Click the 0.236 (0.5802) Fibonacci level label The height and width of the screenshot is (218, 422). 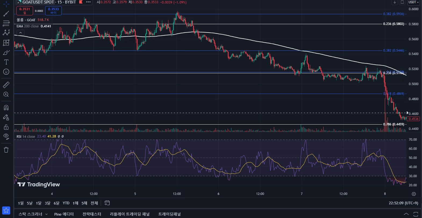click(x=394, y=24)
